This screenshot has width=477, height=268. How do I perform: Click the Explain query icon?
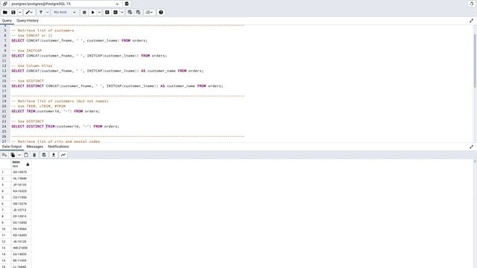(x=107, y=13)
